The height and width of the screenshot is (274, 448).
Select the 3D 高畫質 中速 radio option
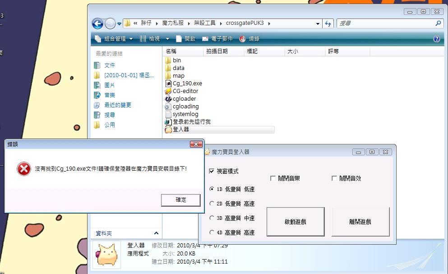pos(212,218)
